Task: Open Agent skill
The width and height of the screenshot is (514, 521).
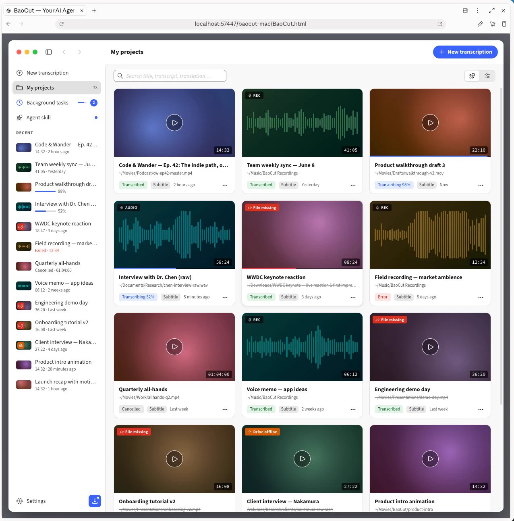Action: click(57, 118)
